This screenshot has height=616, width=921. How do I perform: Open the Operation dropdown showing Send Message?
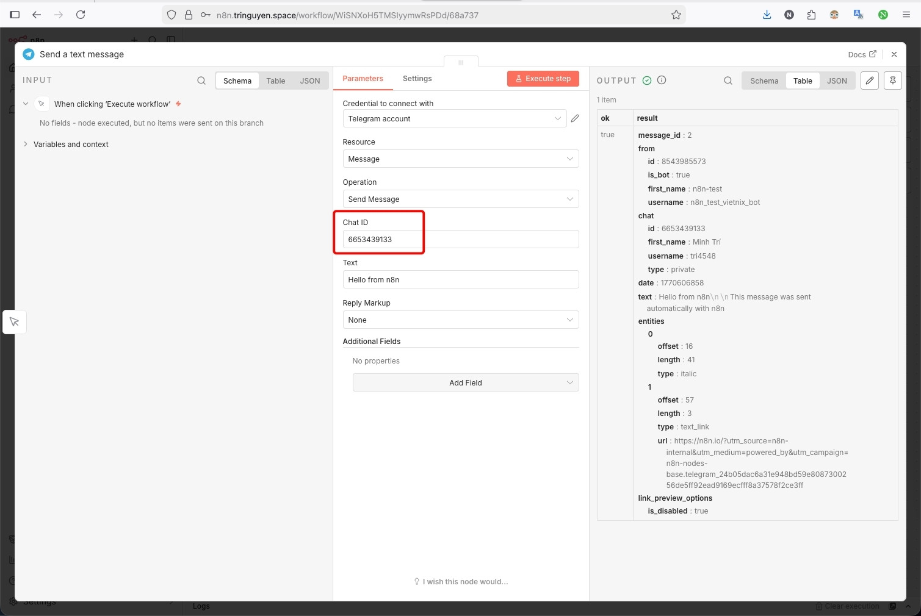click(x=460, y=199)
